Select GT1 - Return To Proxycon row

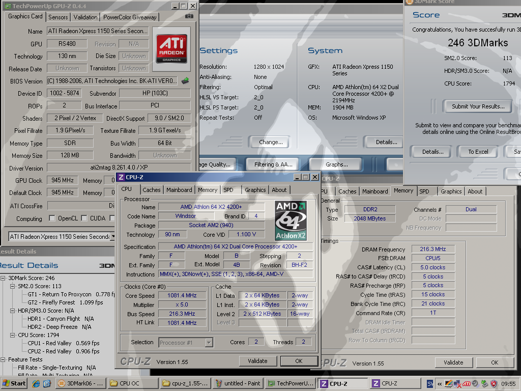(71, 295)
